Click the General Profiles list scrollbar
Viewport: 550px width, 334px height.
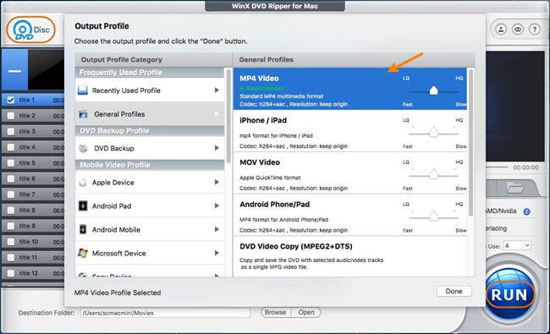click(x=470, y=142)
